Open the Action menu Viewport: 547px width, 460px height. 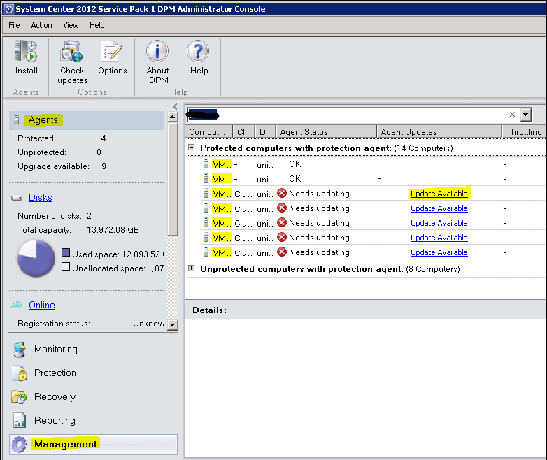click(41, 25)
